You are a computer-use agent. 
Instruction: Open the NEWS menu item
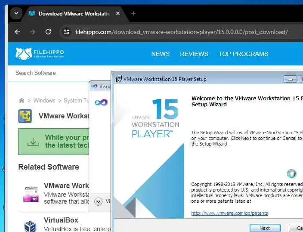click(161, 54)
